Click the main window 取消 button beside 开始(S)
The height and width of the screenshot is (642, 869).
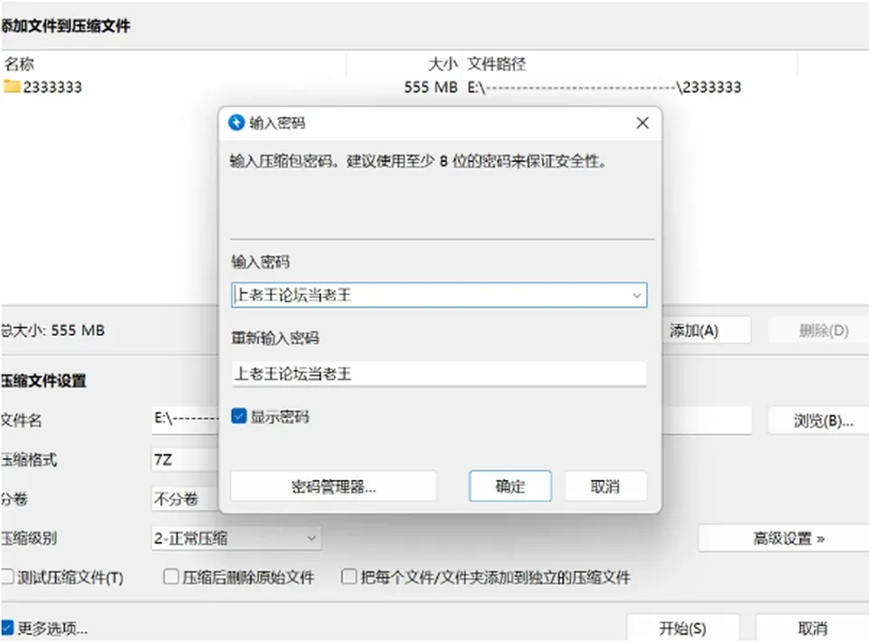813,628
